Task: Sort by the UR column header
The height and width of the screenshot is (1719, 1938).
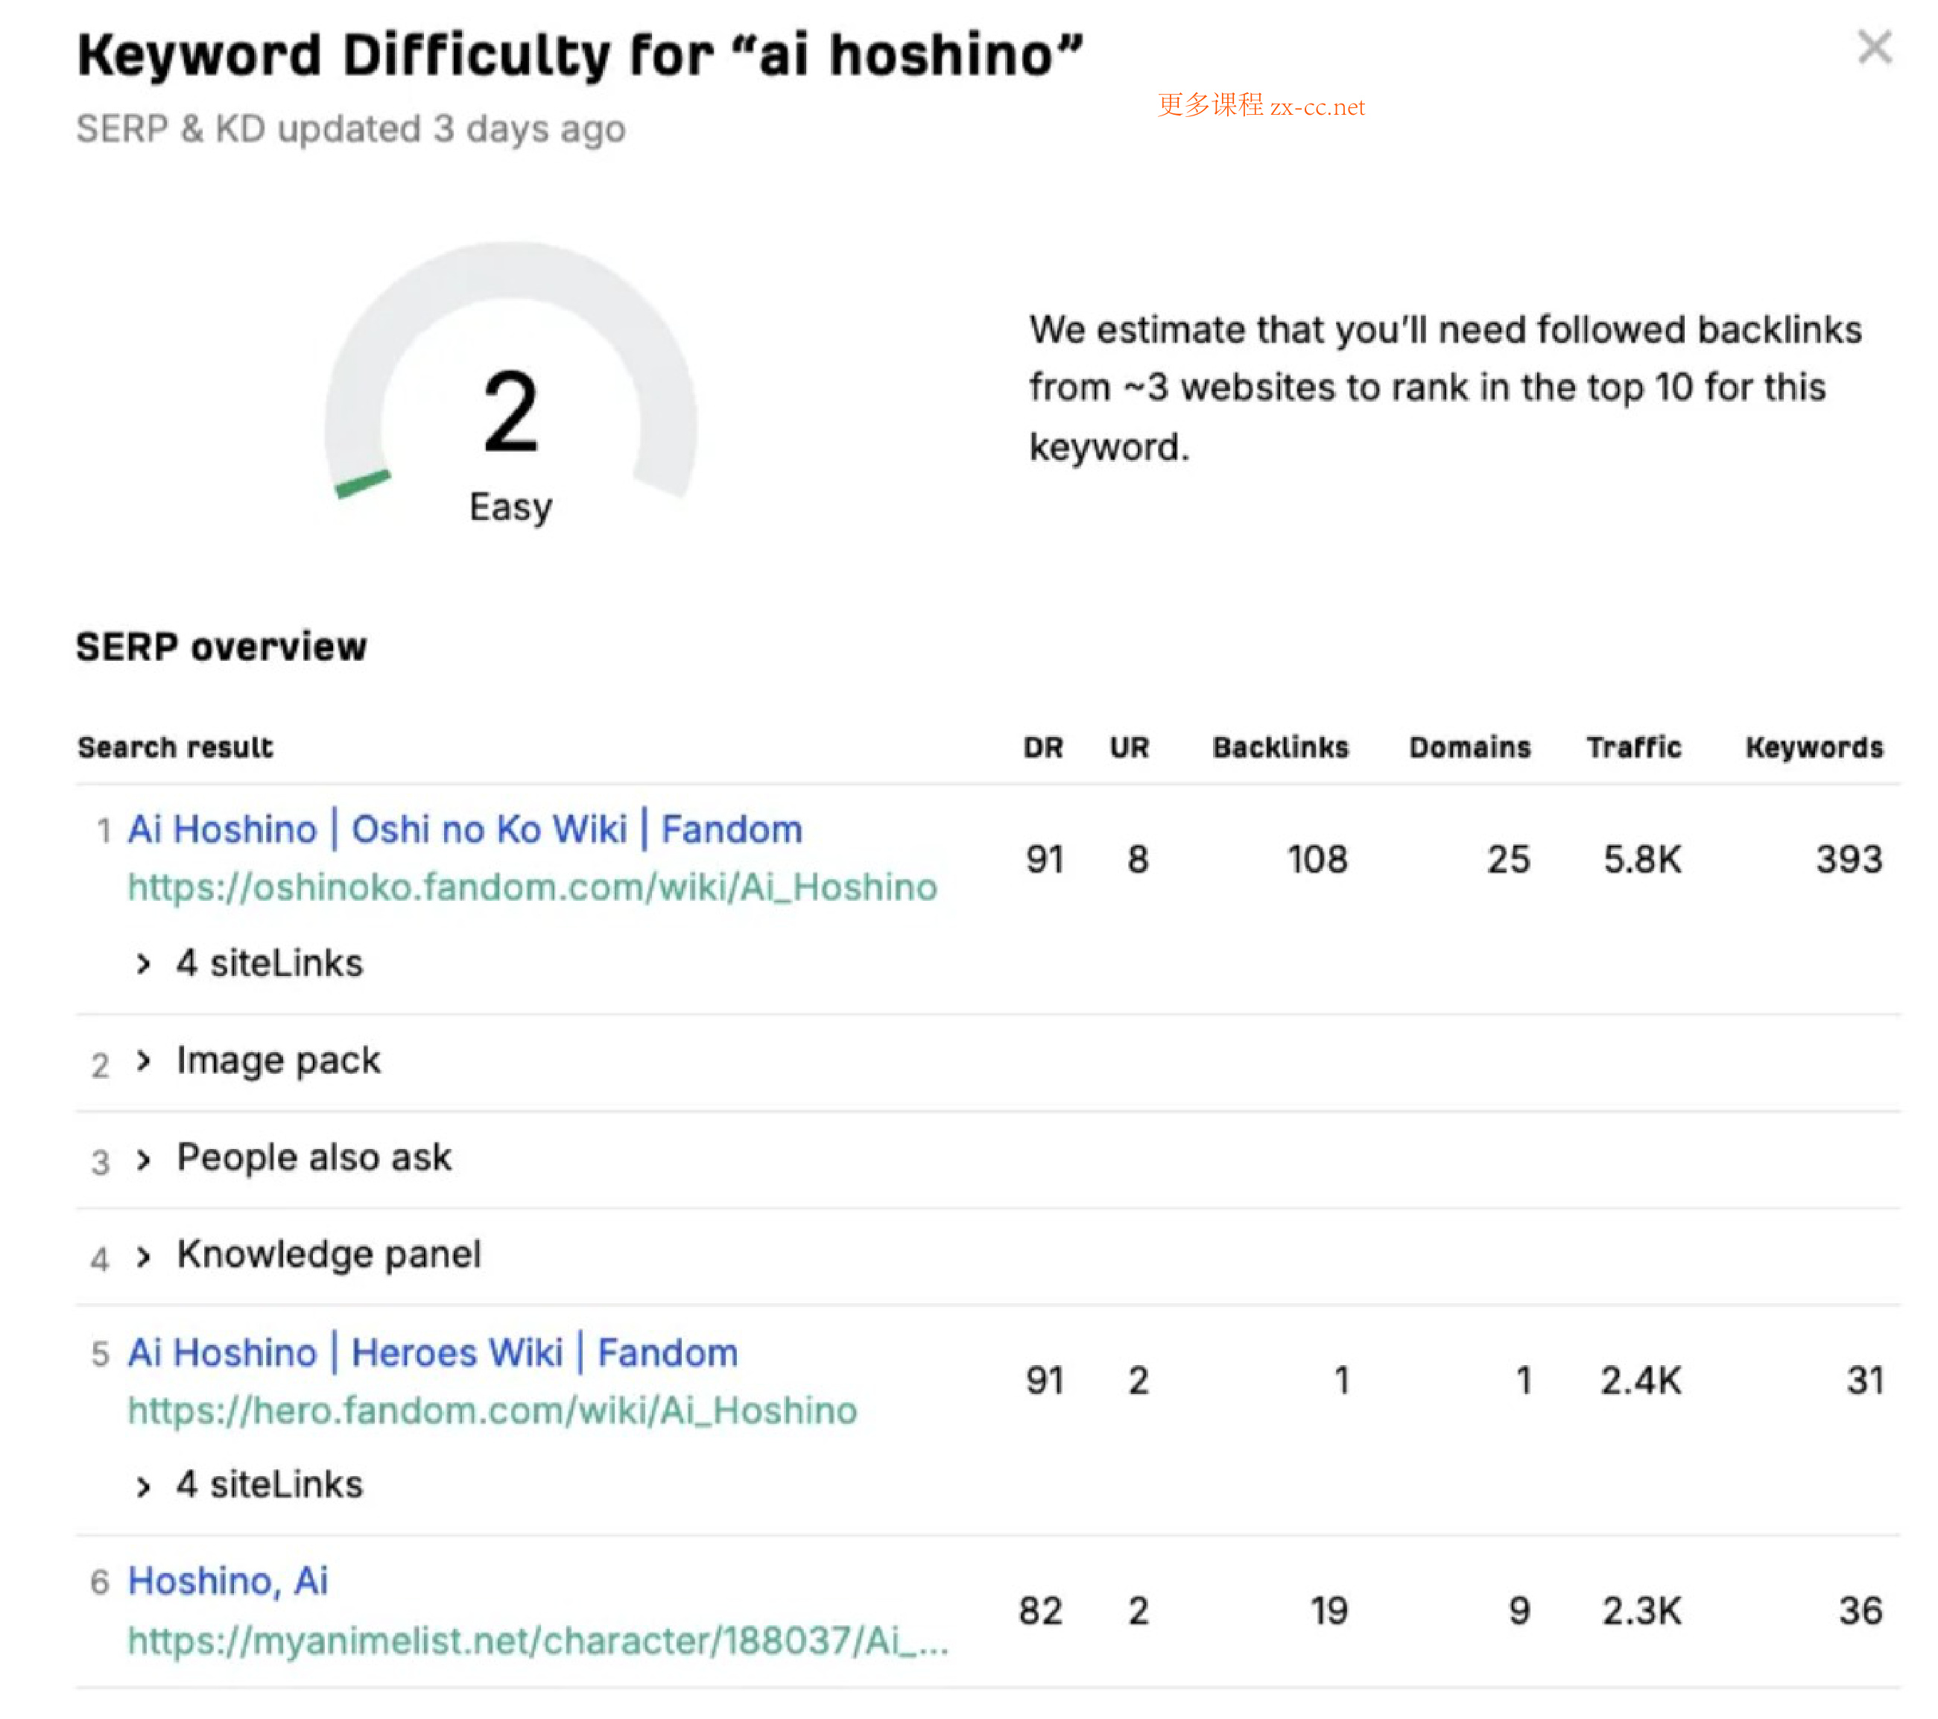Action: [1130, 748]
